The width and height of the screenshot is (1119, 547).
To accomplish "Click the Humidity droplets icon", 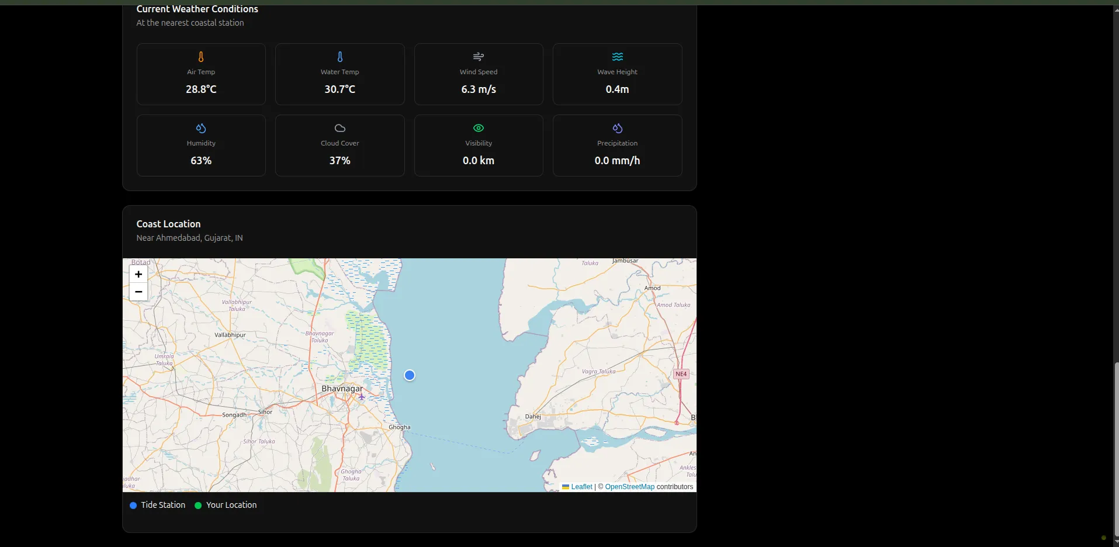I will 200,128.
